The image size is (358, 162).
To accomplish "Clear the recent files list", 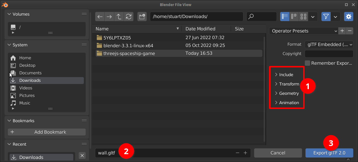I will pyautogui.click(x=82, y=156).
